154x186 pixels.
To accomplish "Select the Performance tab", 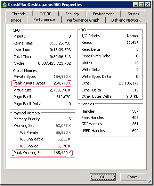I will click(x=44, y=19).
